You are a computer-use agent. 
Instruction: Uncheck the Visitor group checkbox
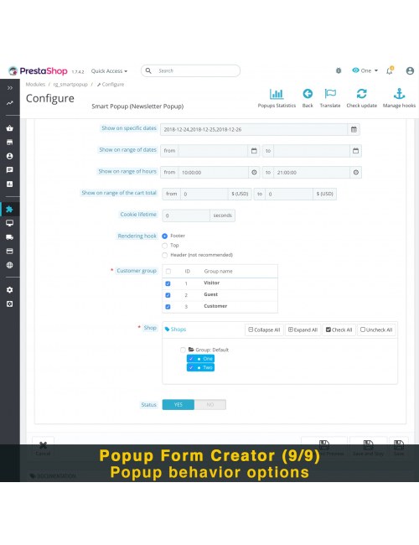(168, 283)
